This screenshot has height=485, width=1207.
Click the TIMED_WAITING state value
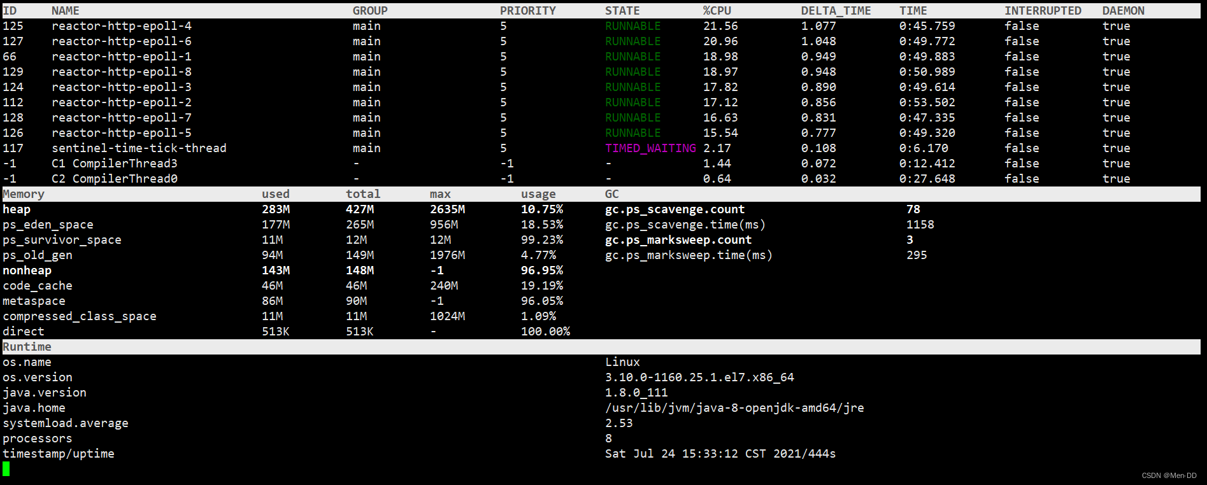(650, 148)
